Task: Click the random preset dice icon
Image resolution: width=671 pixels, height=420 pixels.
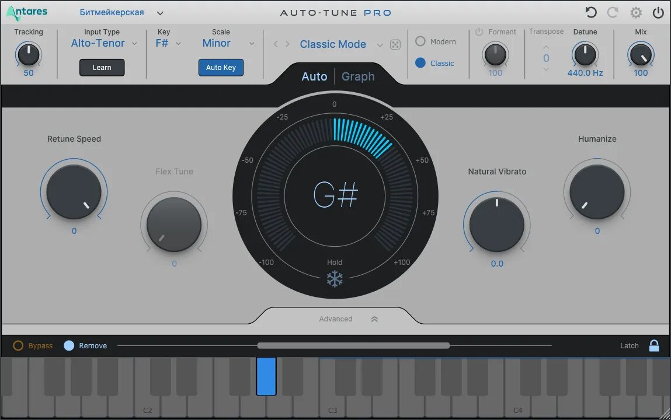Action: pyautogui.click(x=395, y=44)
